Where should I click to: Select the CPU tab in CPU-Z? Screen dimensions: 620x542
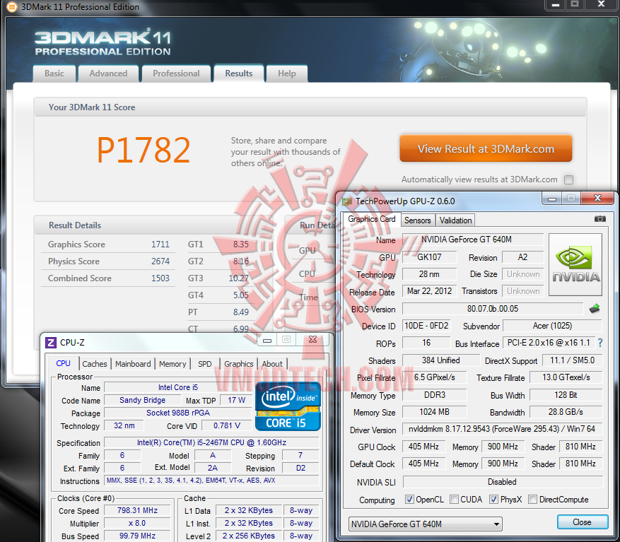tap(63, 363)
